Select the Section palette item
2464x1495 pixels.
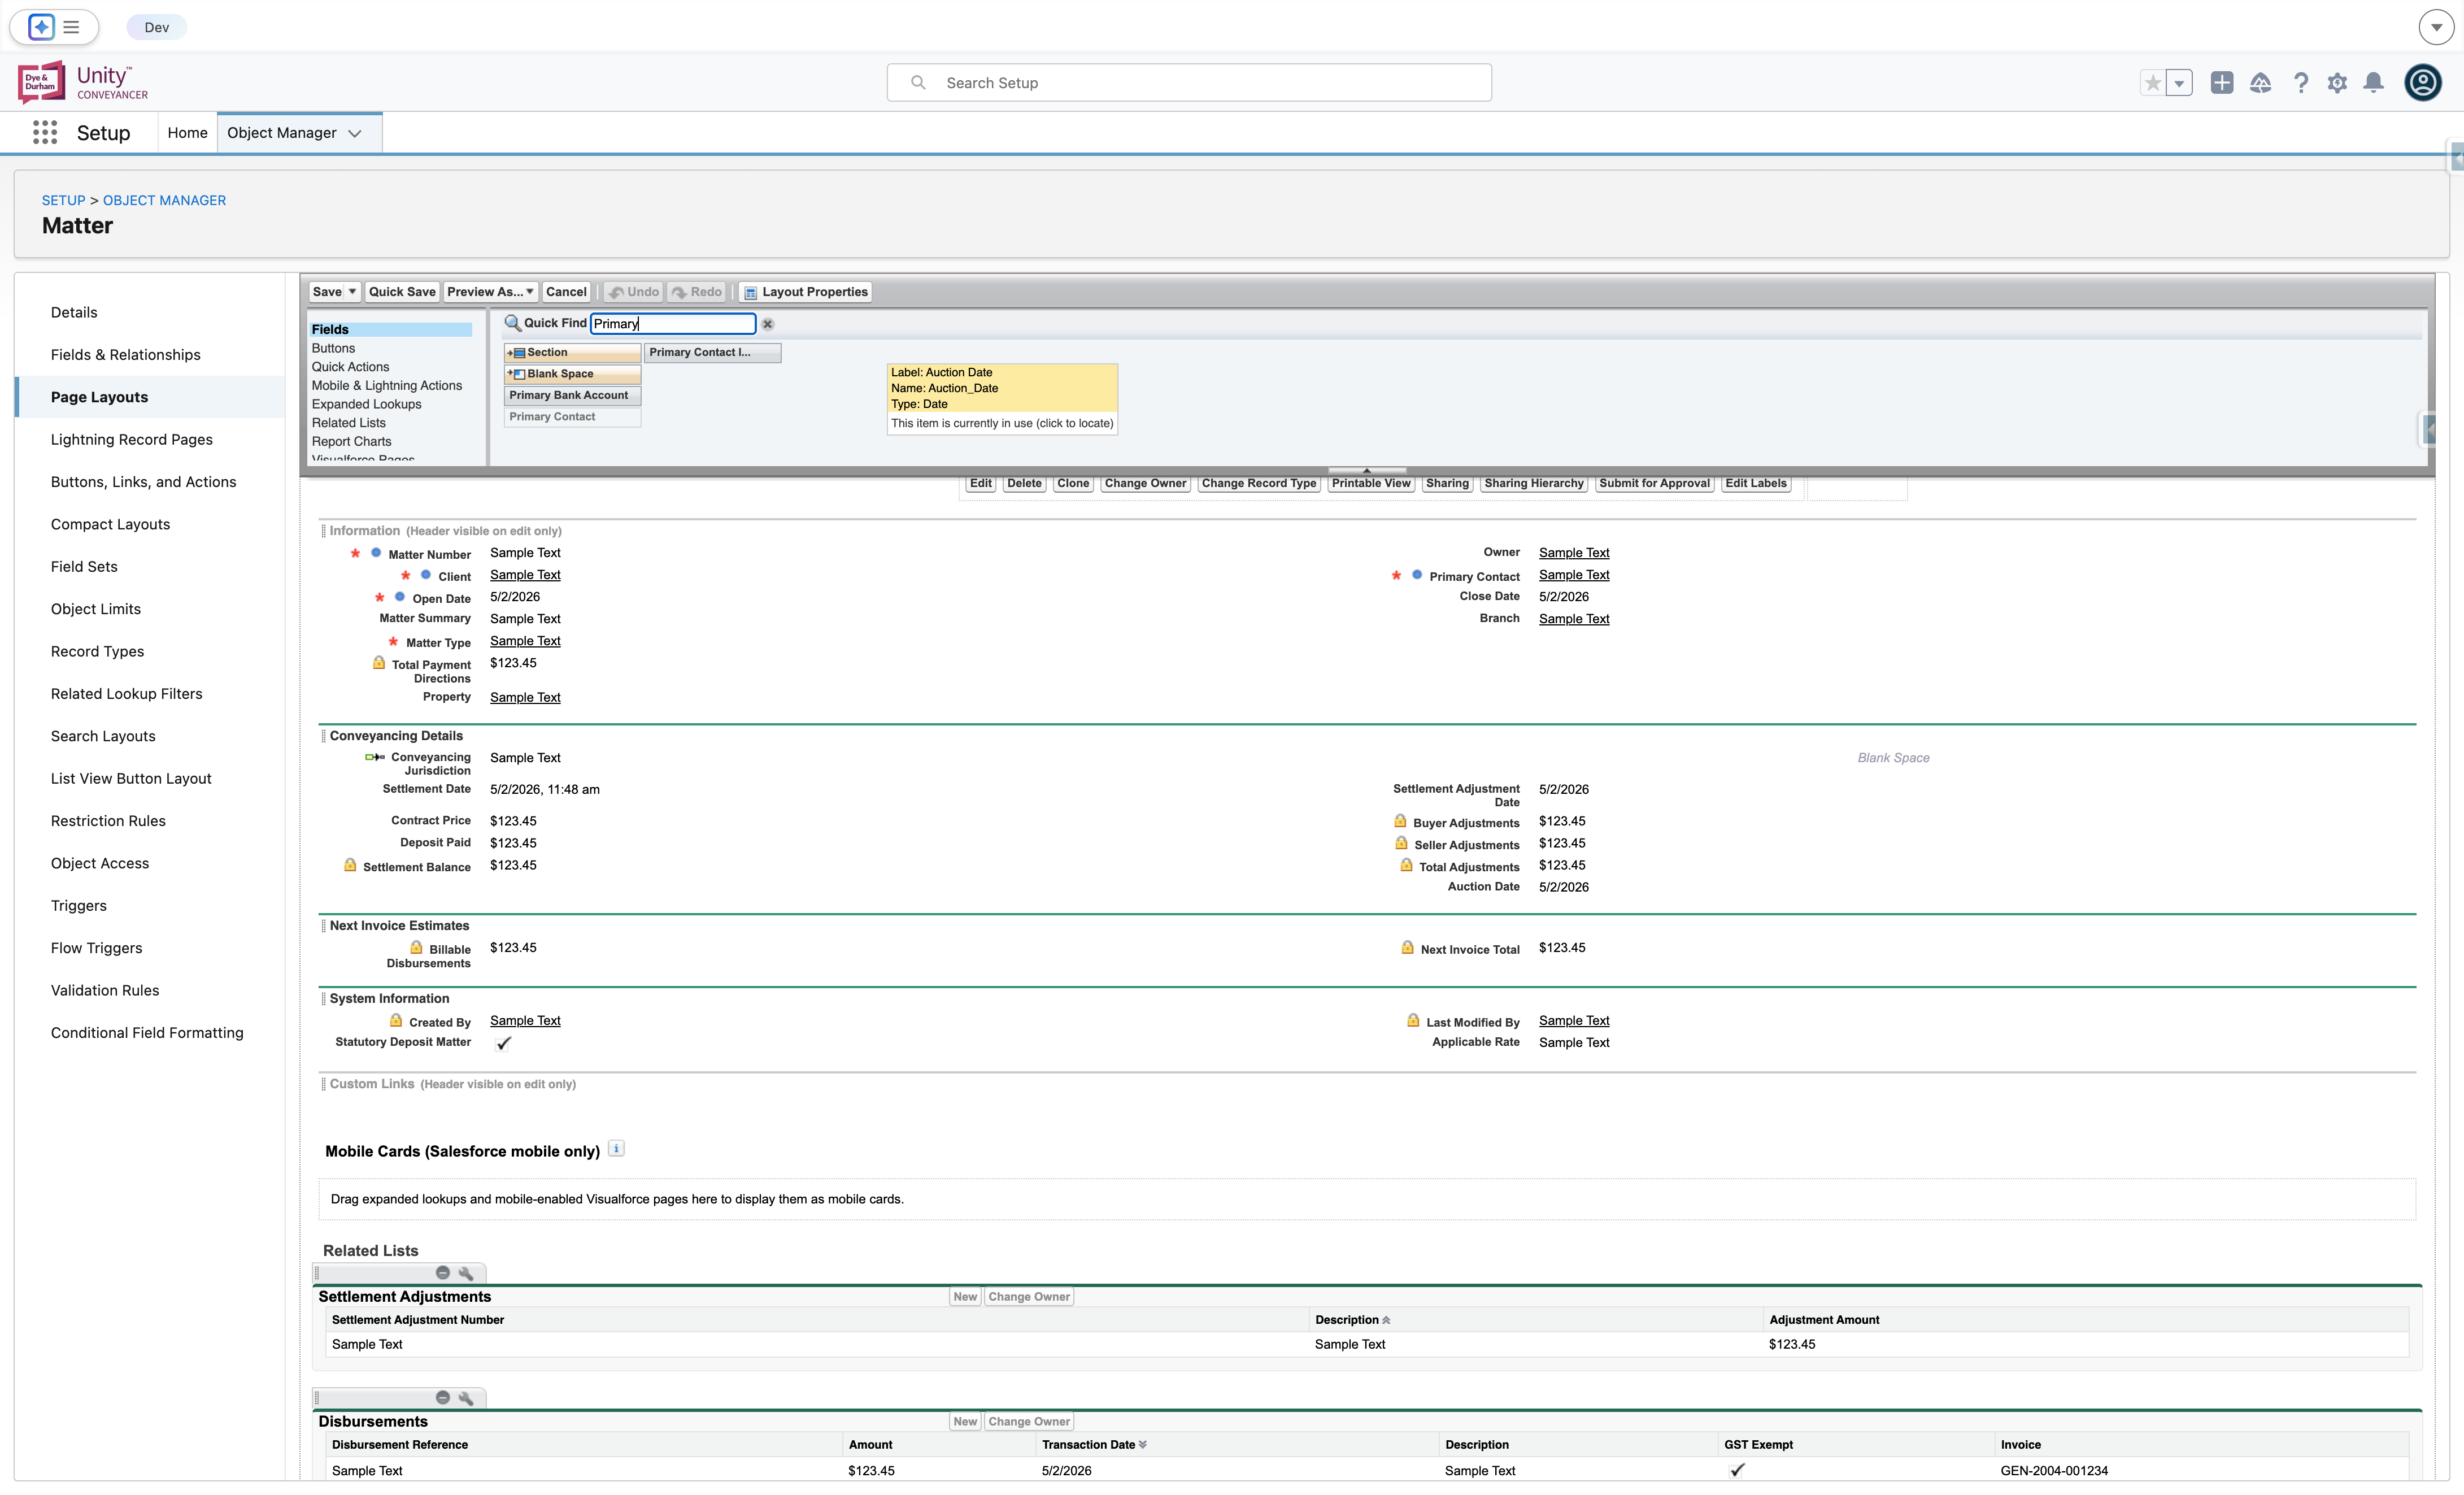(x=572, y=352)
